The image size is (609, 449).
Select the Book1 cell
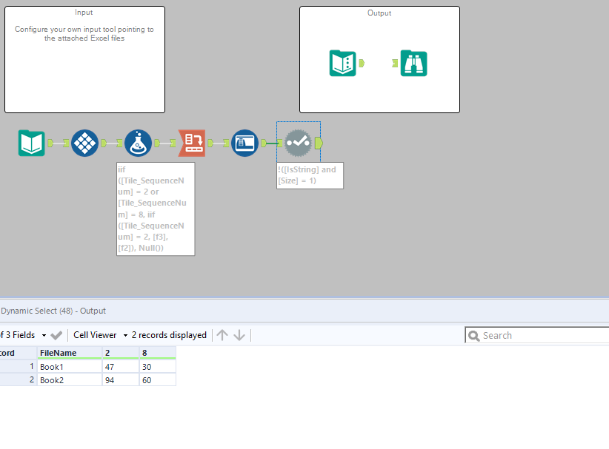coord(70,367)
